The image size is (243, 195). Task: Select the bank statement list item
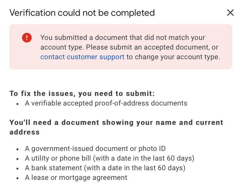pos(105,168)
